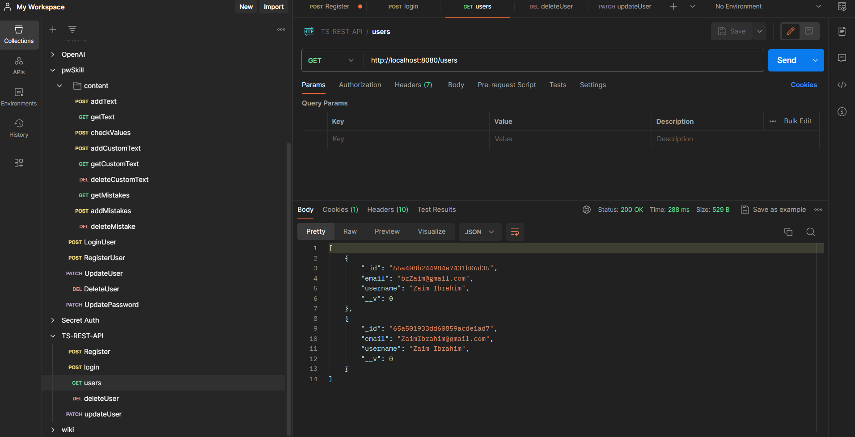Collapse the pwSkill collection

(x=53, y=70)
